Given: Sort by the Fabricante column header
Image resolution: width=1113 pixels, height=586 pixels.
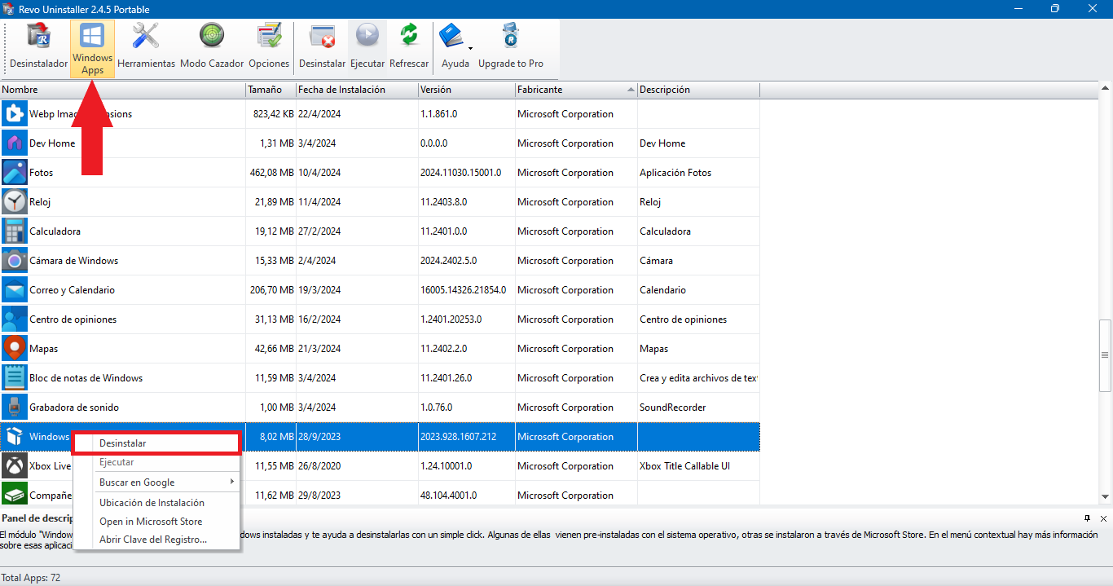Looking at the screenshot, I should (x=576, y=90).
